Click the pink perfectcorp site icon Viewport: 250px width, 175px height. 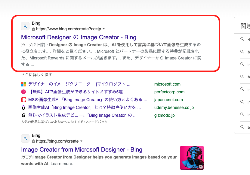coord(23,92)
